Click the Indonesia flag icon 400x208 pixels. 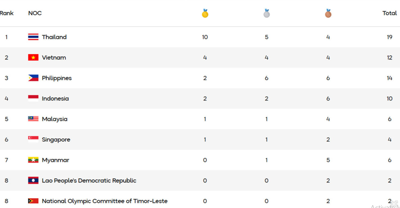[x=33, y=99]
